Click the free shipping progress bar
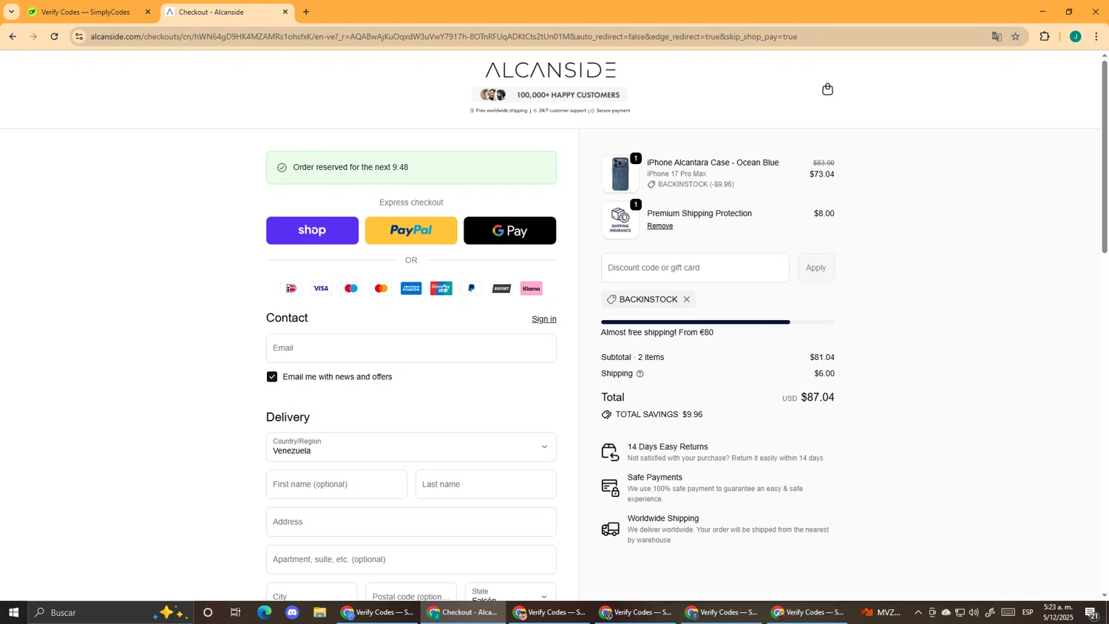This screenshot has width=1109, height=624. 718,322
